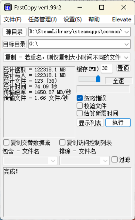Viewport: 135px width, 220px height.
Task: Open the 帮助 menu
Action: click(94, 19)
